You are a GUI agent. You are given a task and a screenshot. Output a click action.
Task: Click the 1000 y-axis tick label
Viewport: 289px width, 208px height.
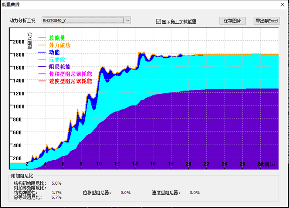click(19, 107)
